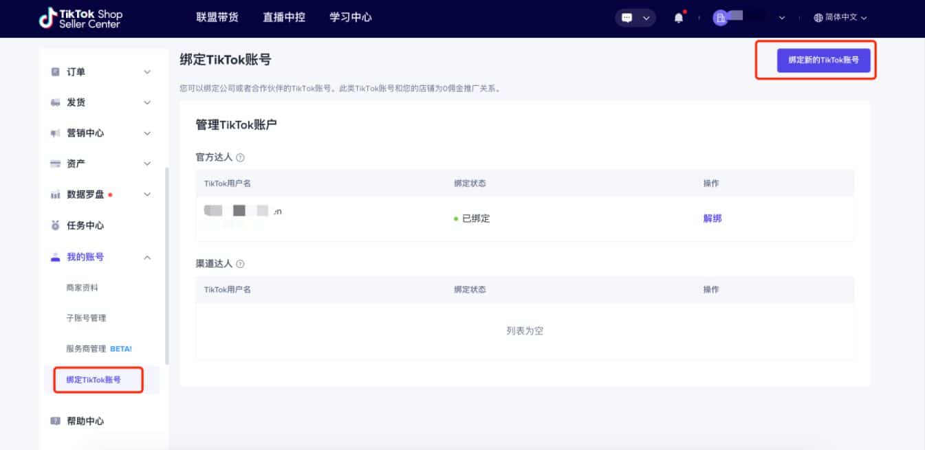Click the 官方达人 section label
Viewport: 925px width, 450px height.
tap(214, 158)
